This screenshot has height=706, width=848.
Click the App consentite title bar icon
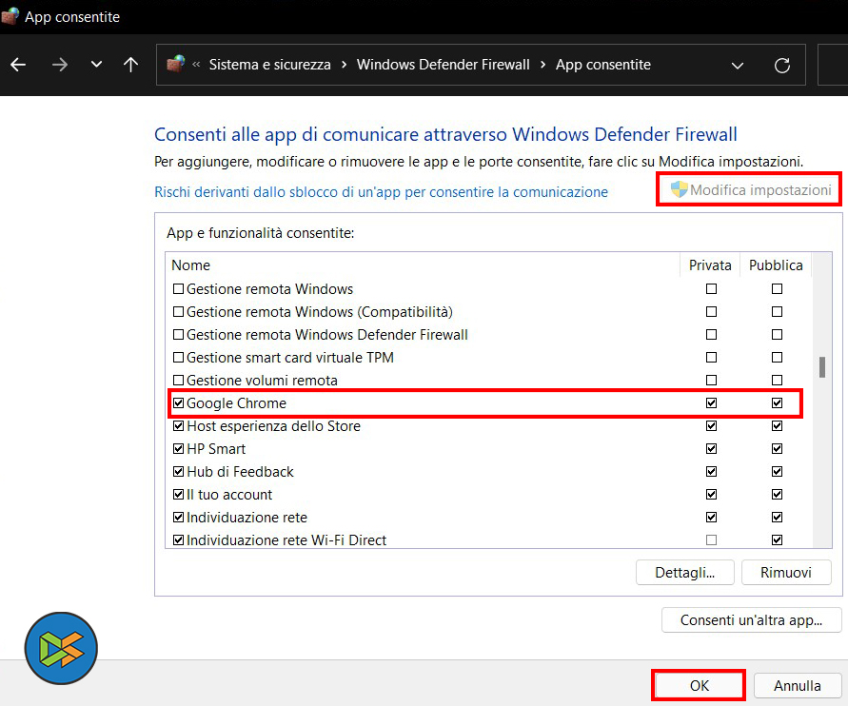(x=11, y=17)
